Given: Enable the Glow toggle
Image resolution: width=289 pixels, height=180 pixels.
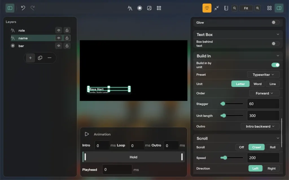Looking at the screenshot, I should pos(275,22).
